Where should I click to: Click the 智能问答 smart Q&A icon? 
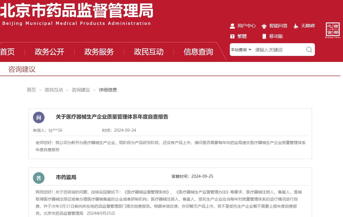pos(264,26)
